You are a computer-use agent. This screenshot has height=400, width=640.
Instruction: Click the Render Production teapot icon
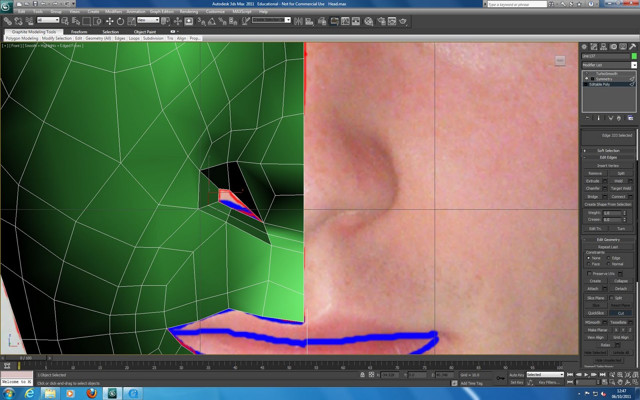(x=403, y=21)
